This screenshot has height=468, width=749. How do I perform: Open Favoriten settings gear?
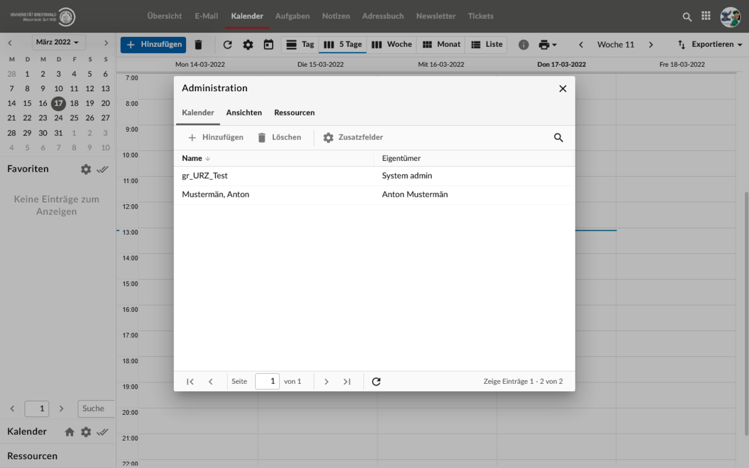click(x=86, y=169)
